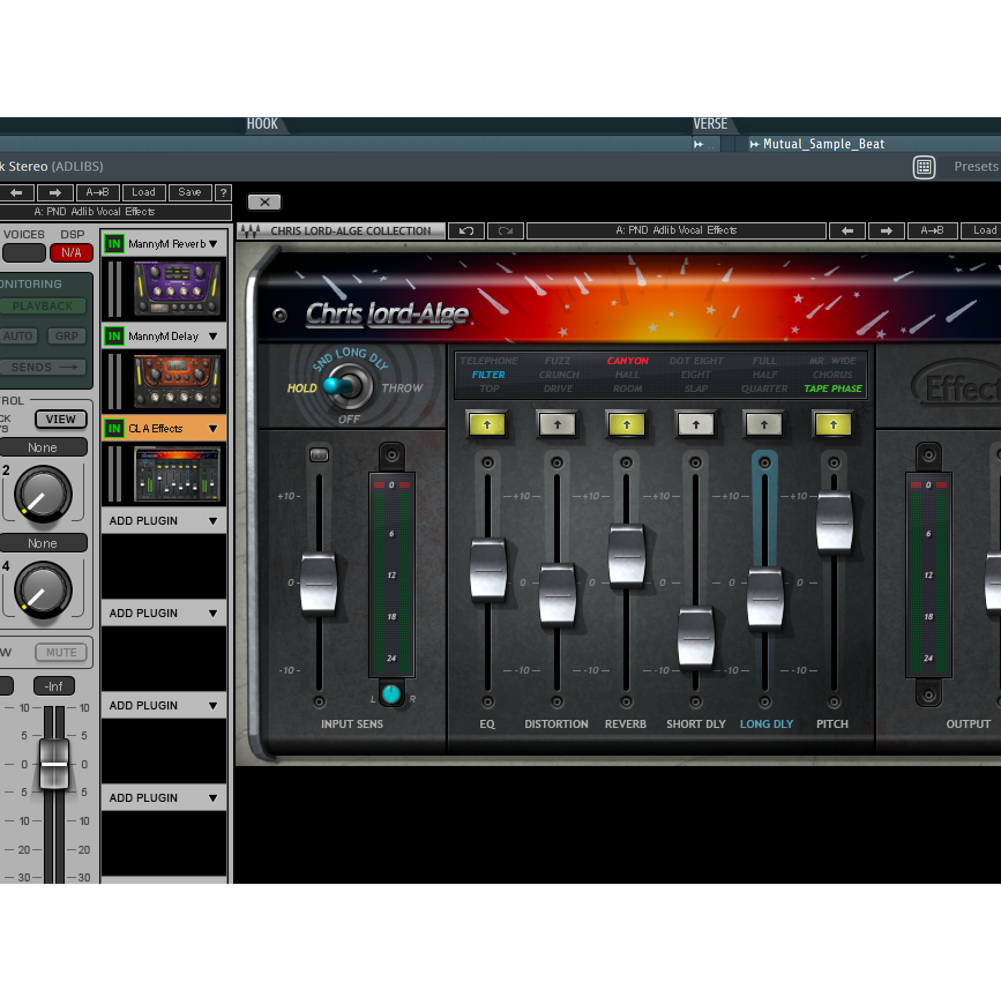
Task: Toggle IN bypass for CLA Effects
Action: 114,428
